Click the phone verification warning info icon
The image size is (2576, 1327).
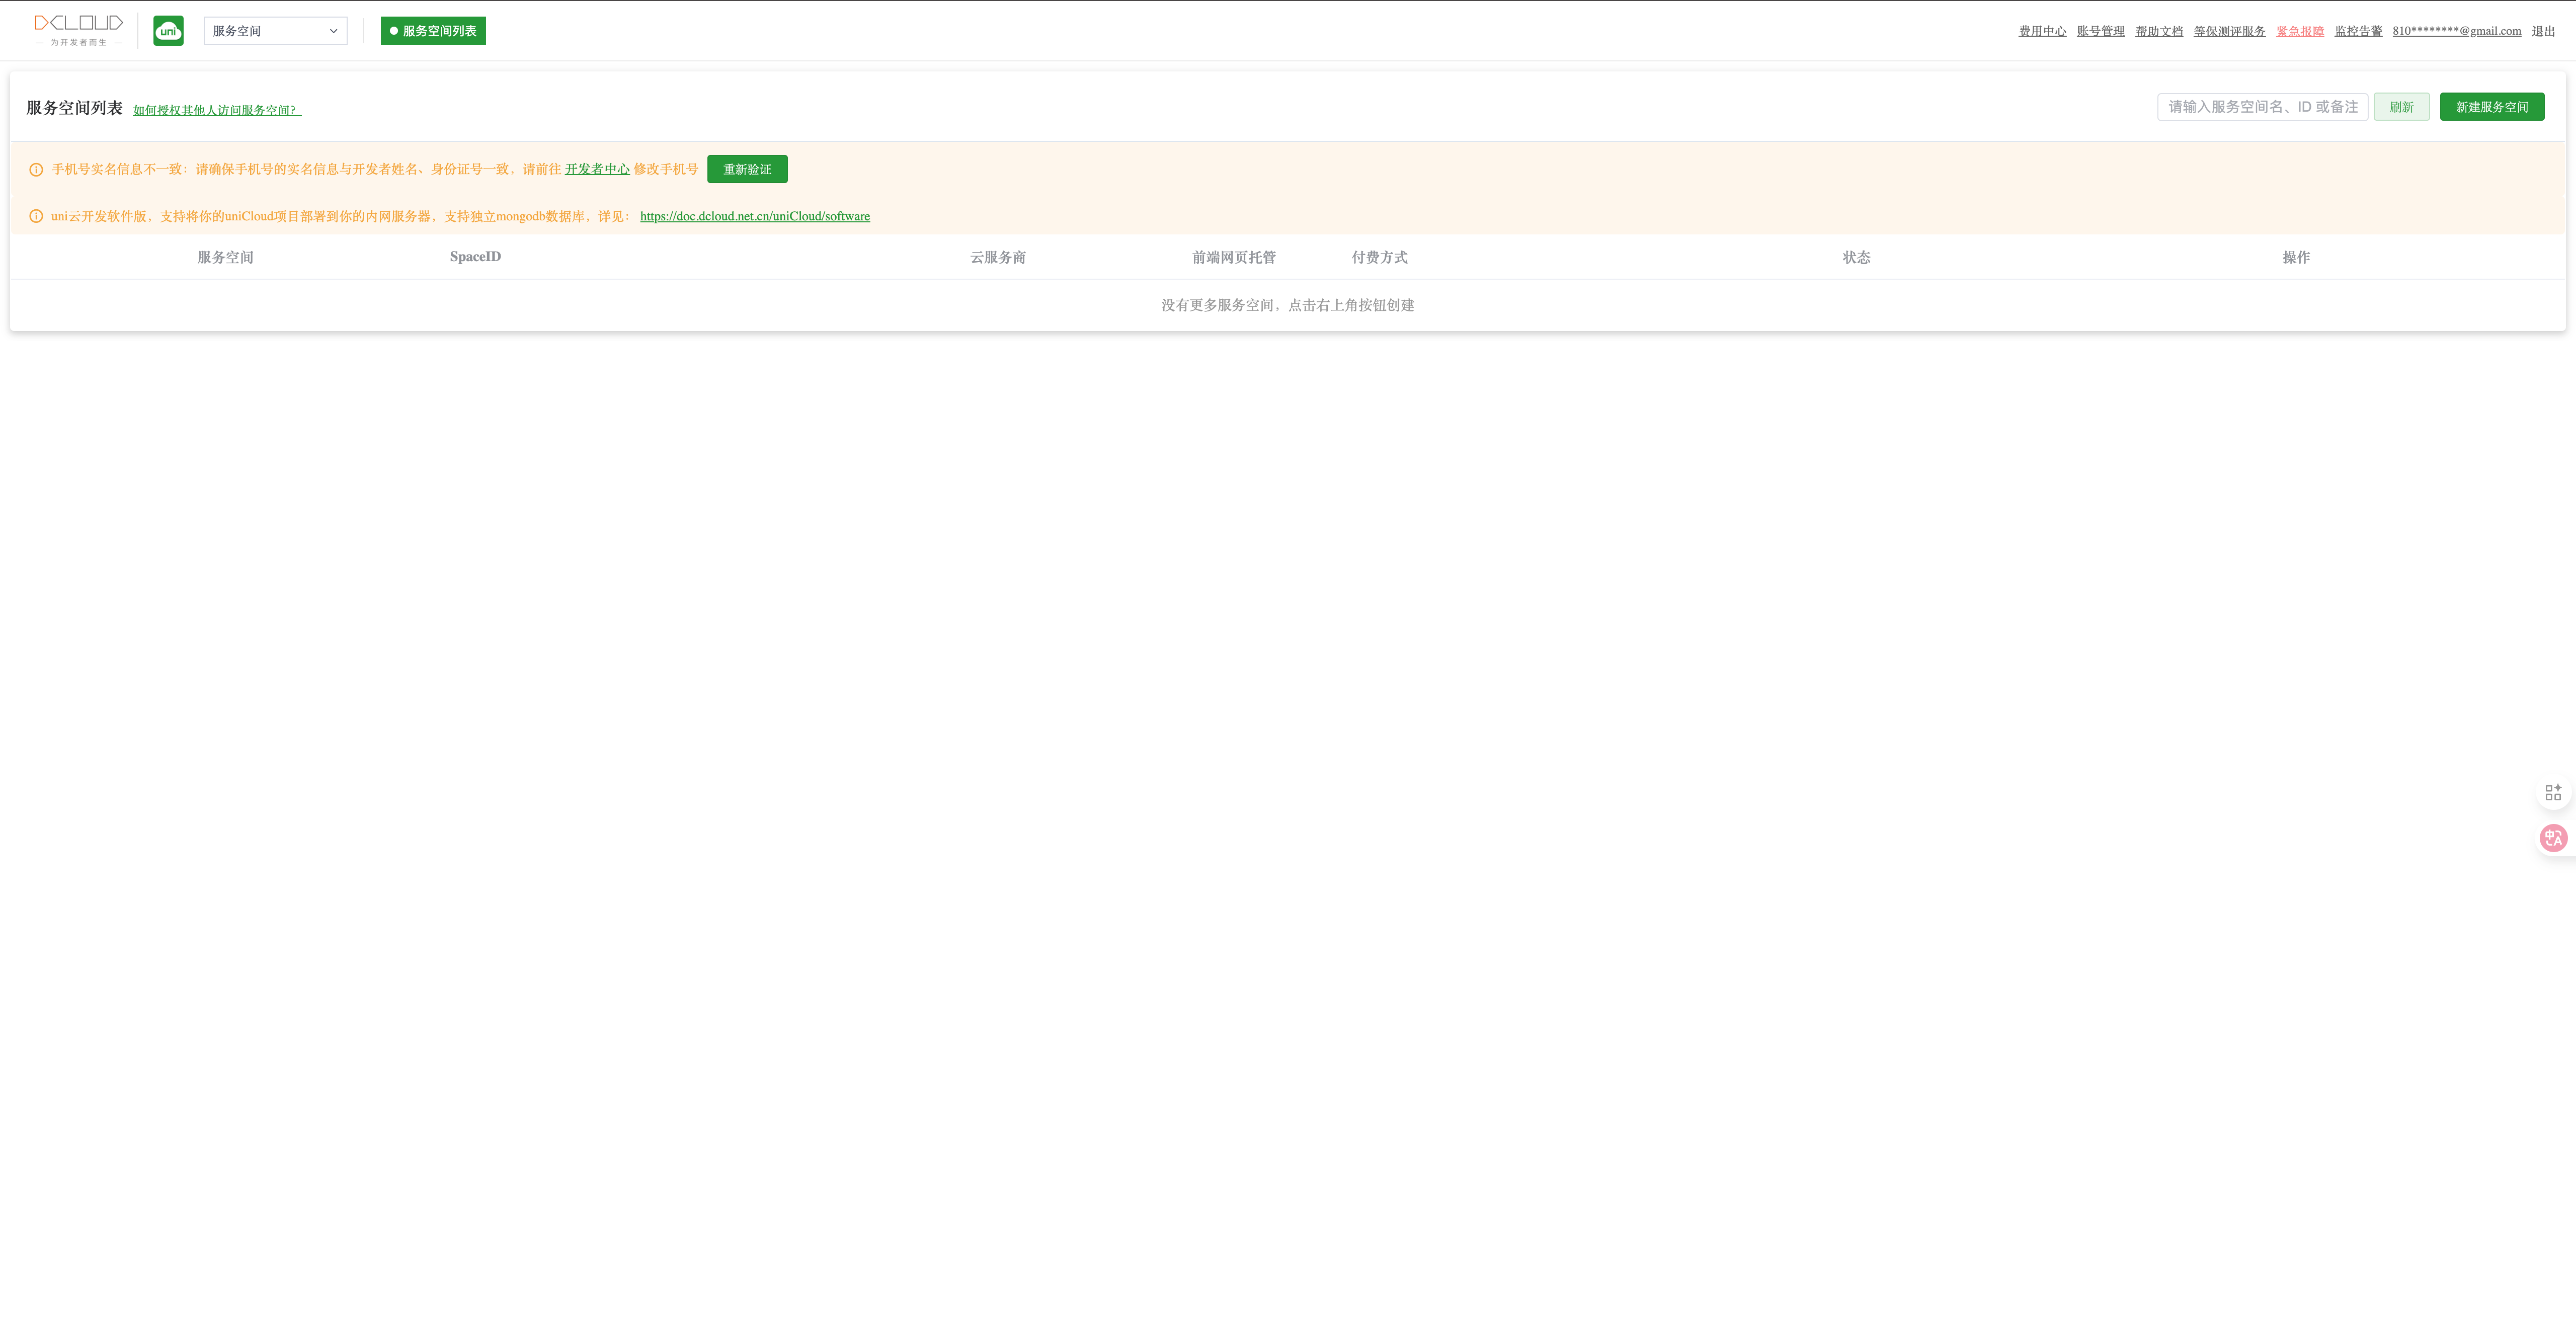[x=36, y=170]
